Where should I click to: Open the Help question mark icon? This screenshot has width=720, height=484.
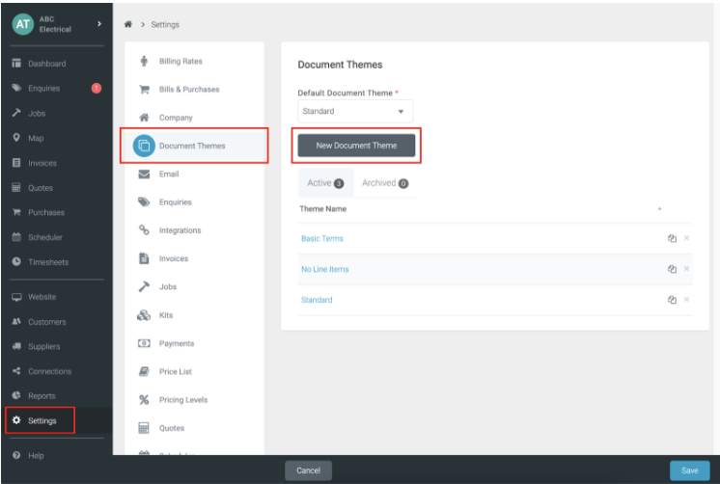[16, 455]
